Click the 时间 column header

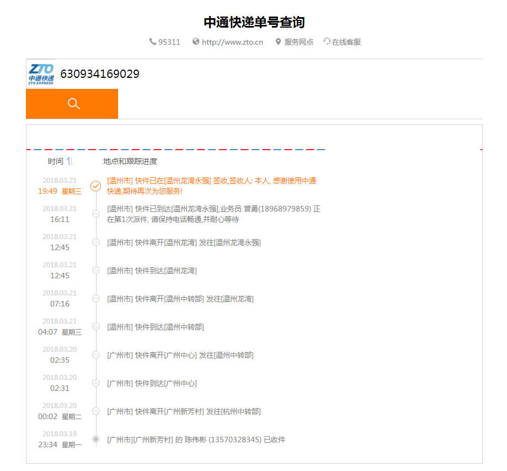pos(56,161)
